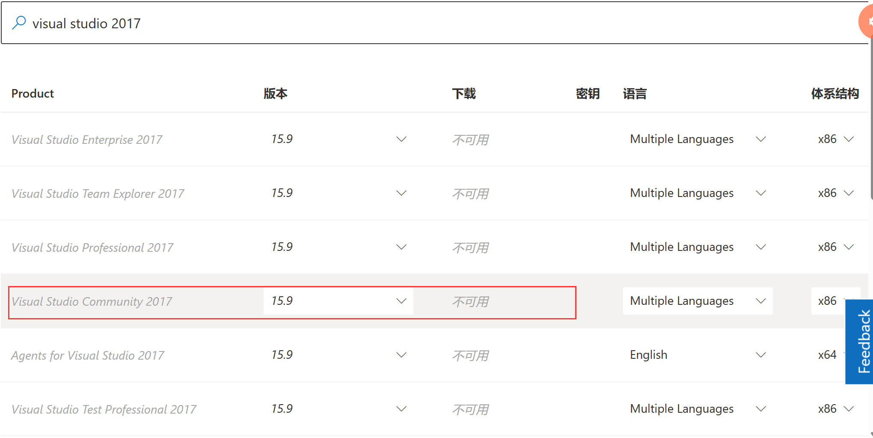Click the Product column header
This screenshot has width=873, height=438.
(x=33, y=93)
